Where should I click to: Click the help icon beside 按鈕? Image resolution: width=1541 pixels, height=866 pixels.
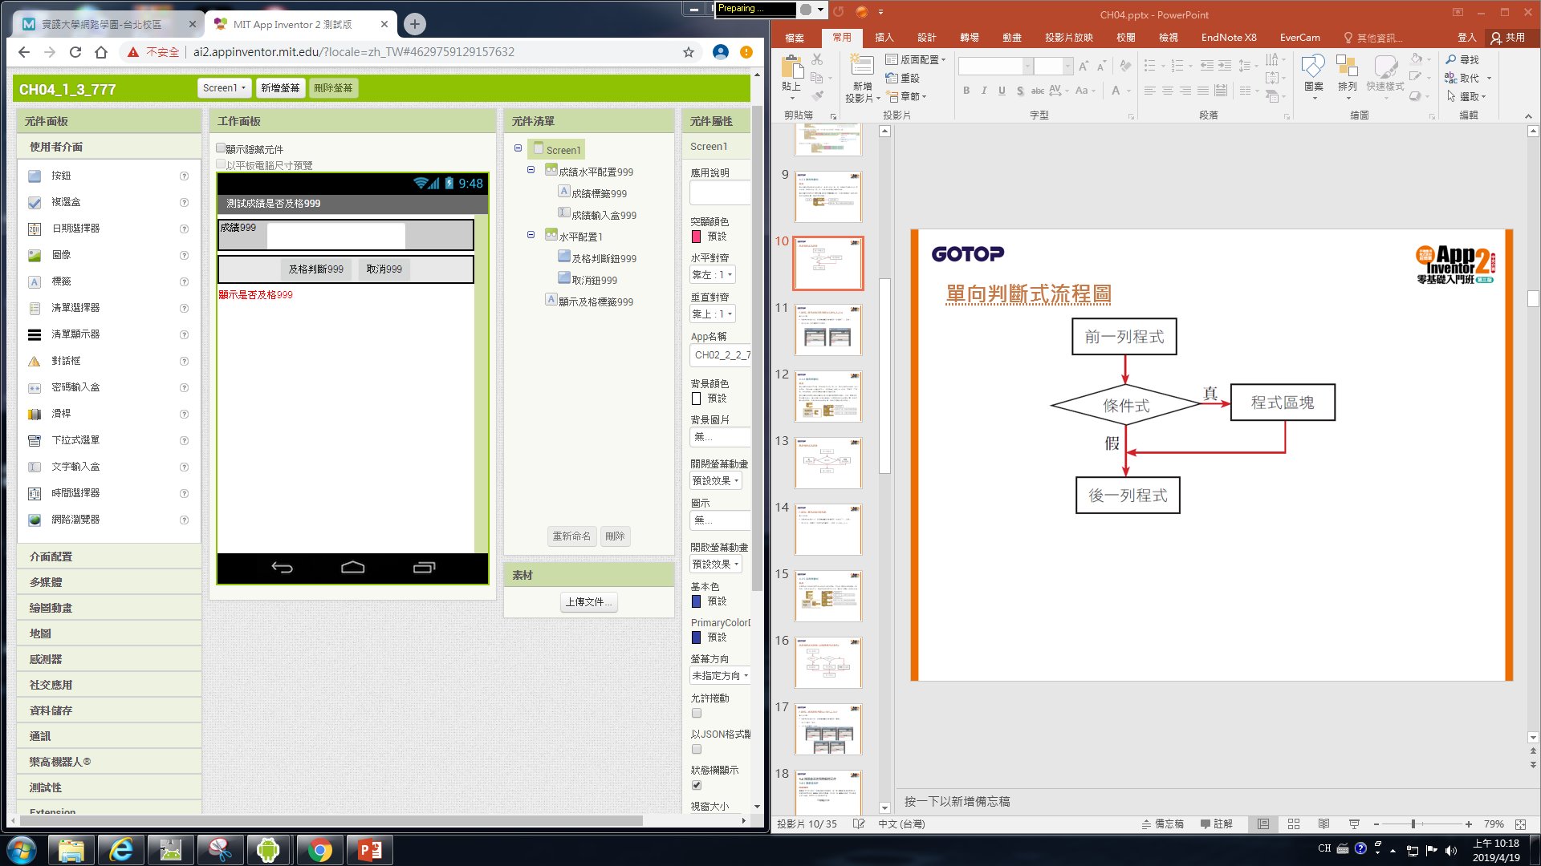tap(184, 176)
